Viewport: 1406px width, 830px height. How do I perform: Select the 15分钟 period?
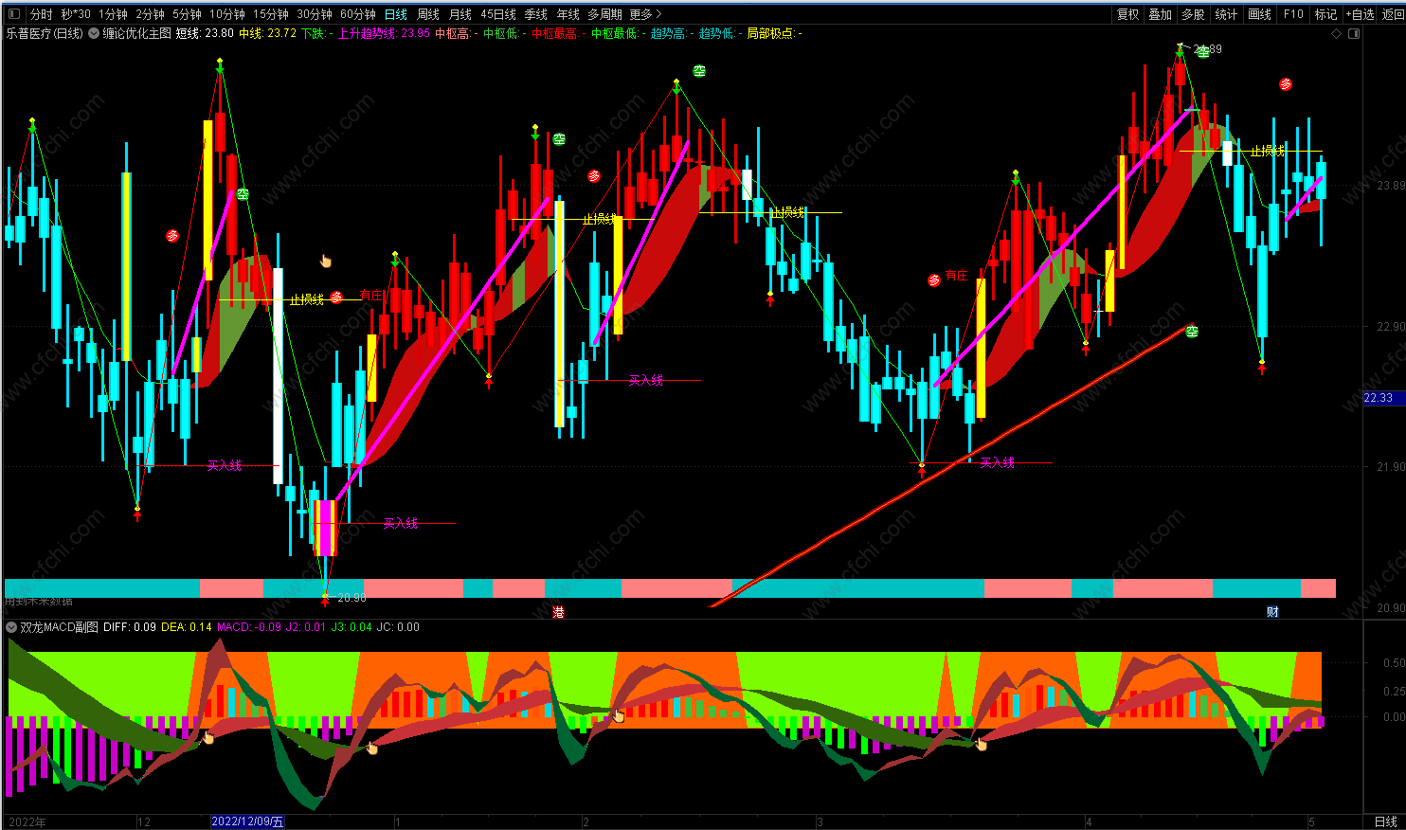point(271,14)
